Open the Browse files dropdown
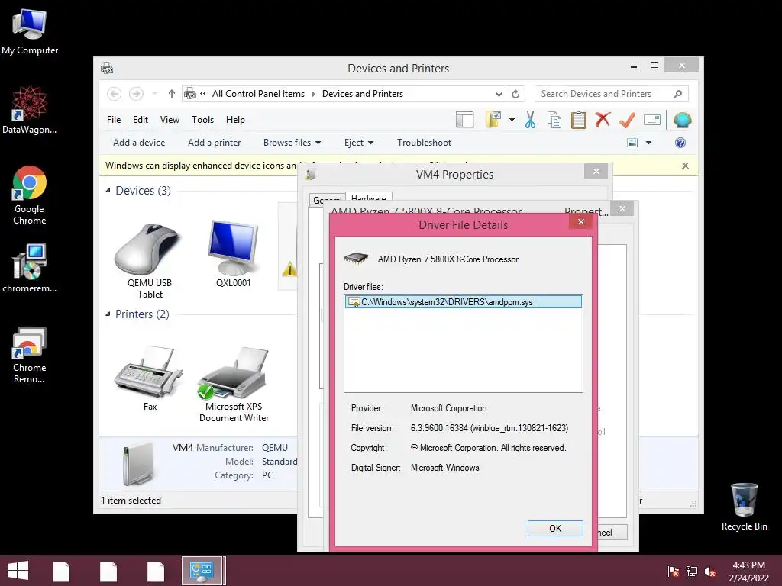The height and width of the screenshot is (586, 782). click(x=292, y=143)
